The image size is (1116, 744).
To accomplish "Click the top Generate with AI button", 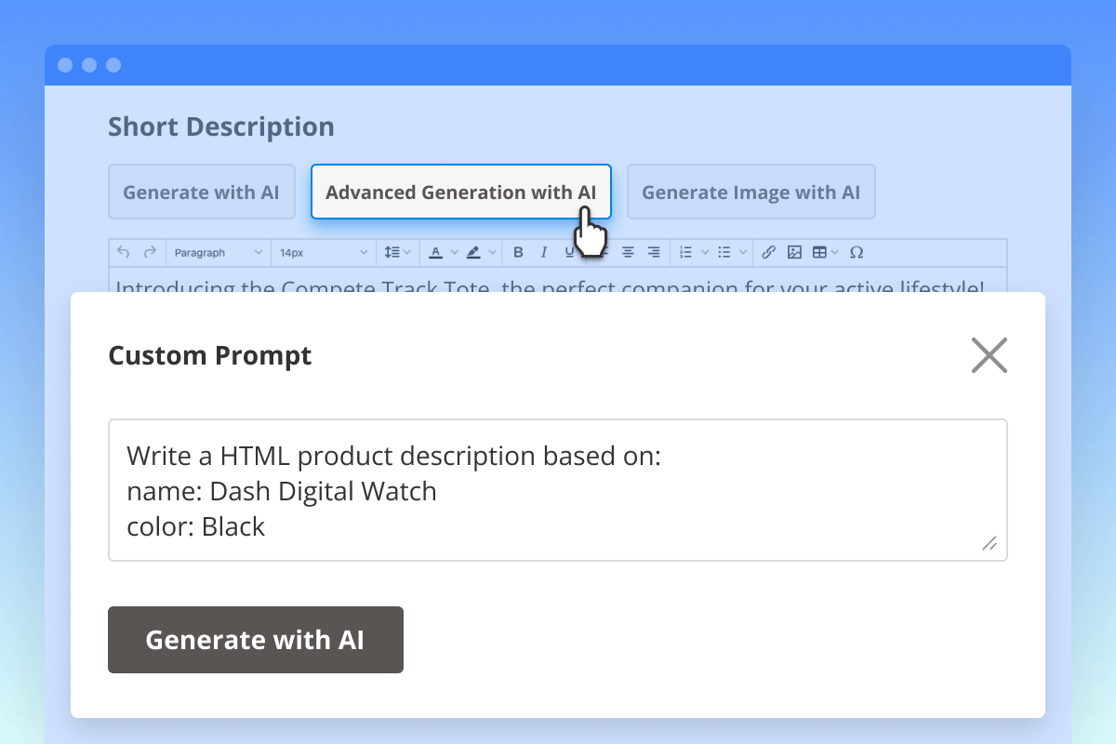I will point(201,193).
